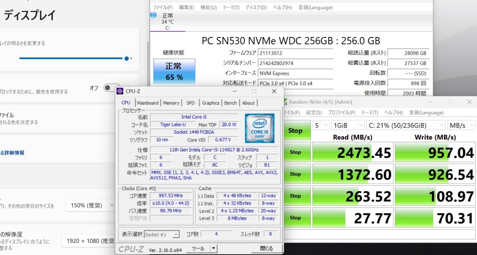
Task: Click PC SN530 NVMe WDC 256GB drive title
Action: [x=291, y=40]
